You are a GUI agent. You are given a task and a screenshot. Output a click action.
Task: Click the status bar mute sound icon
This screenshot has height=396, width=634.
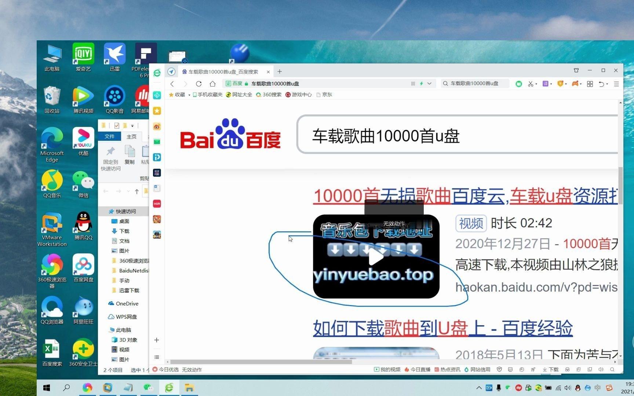tap(601, 370)
